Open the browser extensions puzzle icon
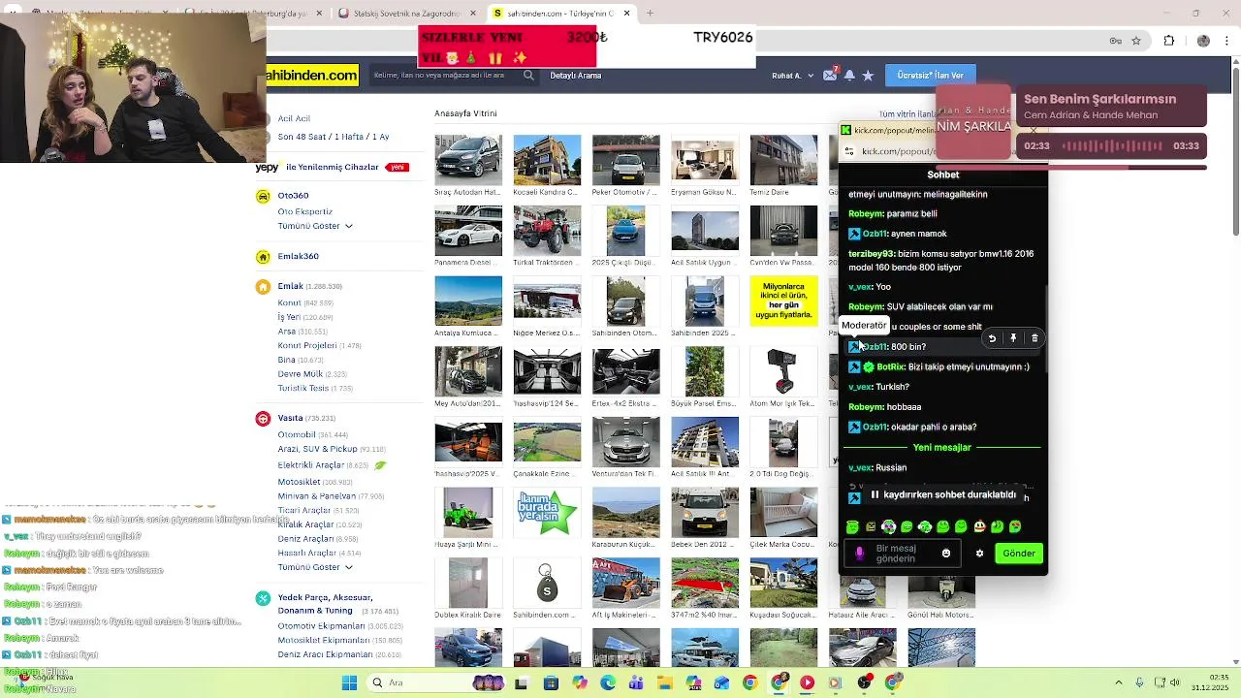The height and width of the screenshot is (698, 1241). 1168,41
